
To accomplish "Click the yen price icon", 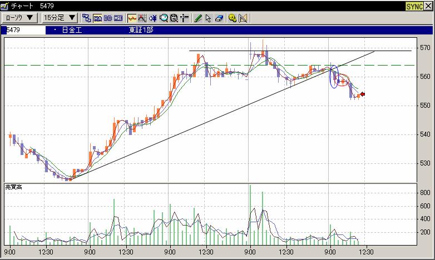I will tap(152, 18).
